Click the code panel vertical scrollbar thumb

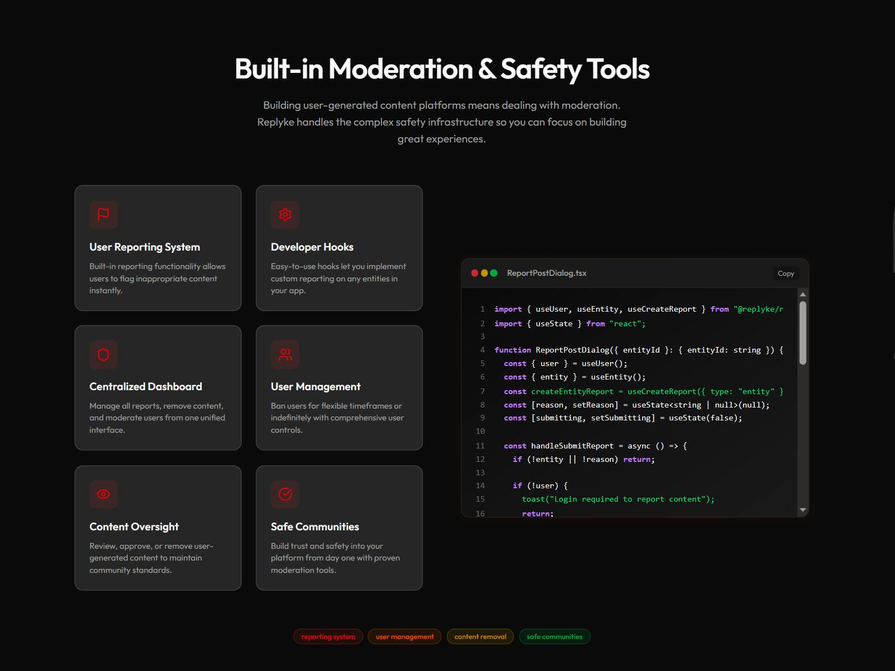(802, 333)
